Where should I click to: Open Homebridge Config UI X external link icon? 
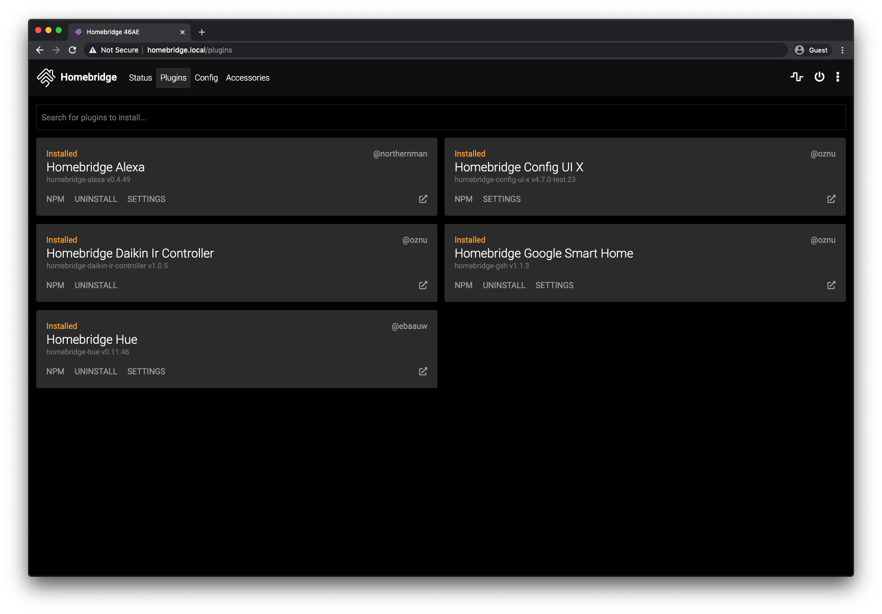(x=832, y=199)
